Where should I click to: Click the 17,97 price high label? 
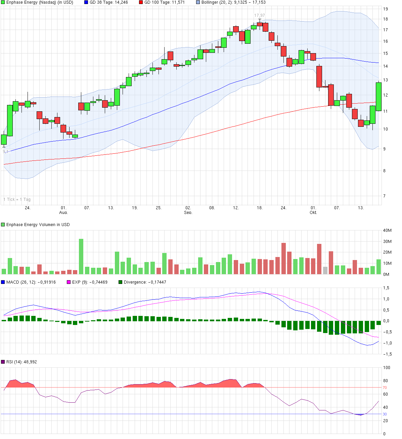(259, 15)
